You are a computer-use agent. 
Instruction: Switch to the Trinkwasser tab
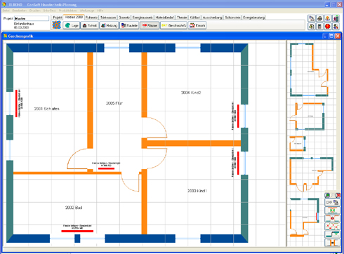[x=108, y=18]
